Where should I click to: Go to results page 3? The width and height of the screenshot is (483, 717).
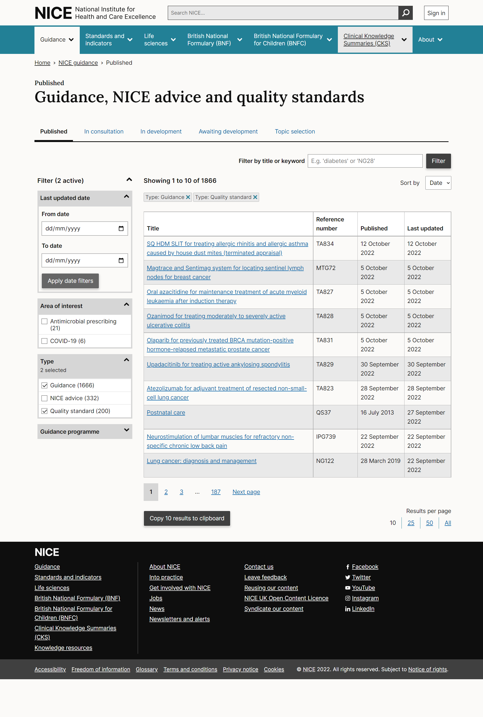coord(181,492)
